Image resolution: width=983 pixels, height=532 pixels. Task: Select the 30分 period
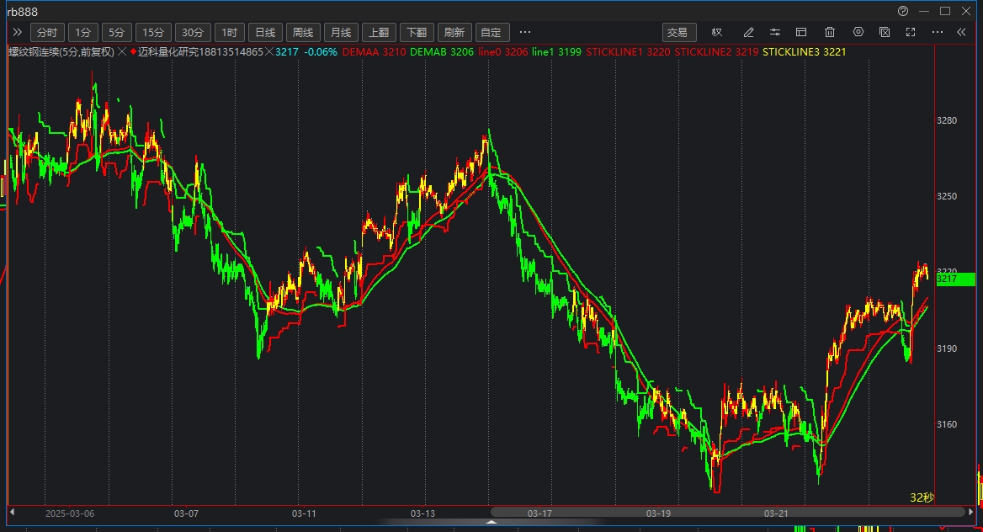pyautogui.click(x=193, y=33)
